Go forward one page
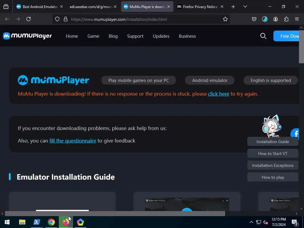304x228 pixels. tap(18, 19)
